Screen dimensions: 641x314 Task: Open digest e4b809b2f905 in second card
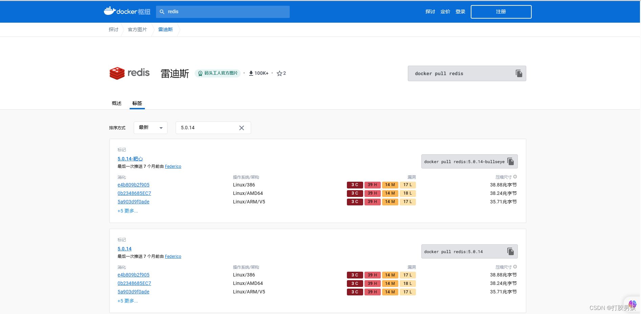[x=133, y=275]
